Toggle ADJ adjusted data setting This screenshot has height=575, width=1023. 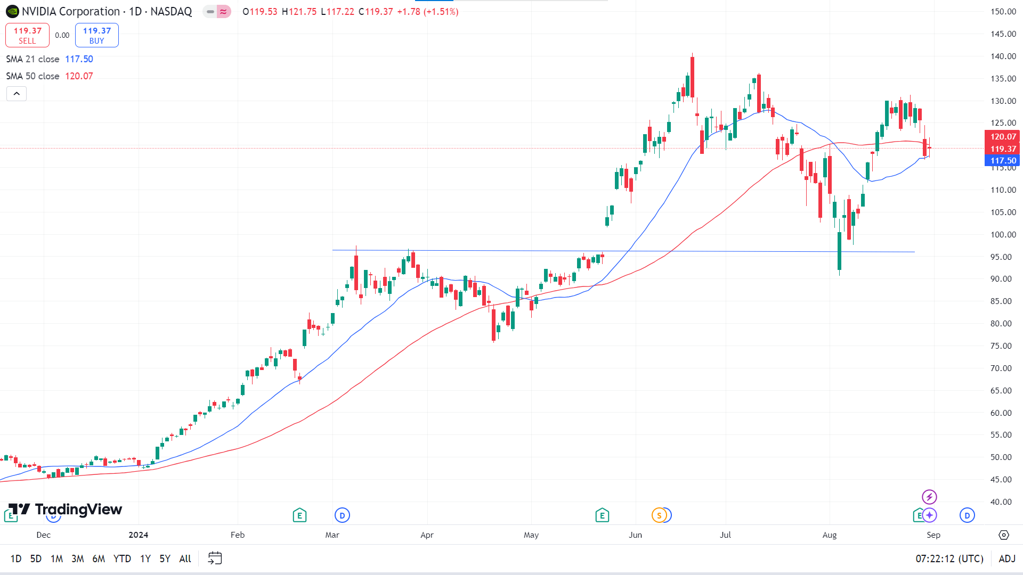click(1007, 558)
